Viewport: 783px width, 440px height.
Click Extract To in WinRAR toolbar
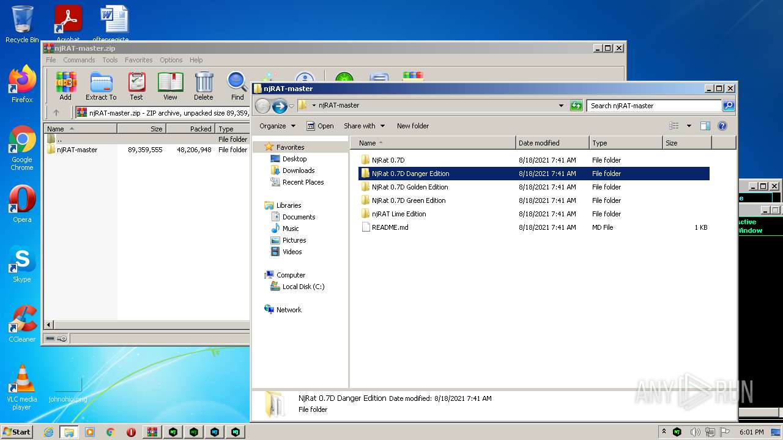[101, 86]
